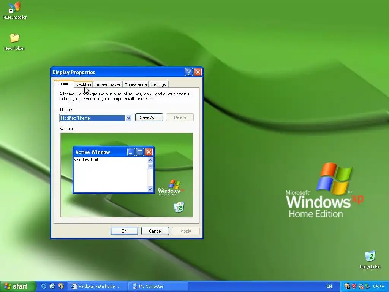The height and width of the screenshot is (292, 389).
Task: Select the New Folder desktop icon
Action: [x=14, y=42]
